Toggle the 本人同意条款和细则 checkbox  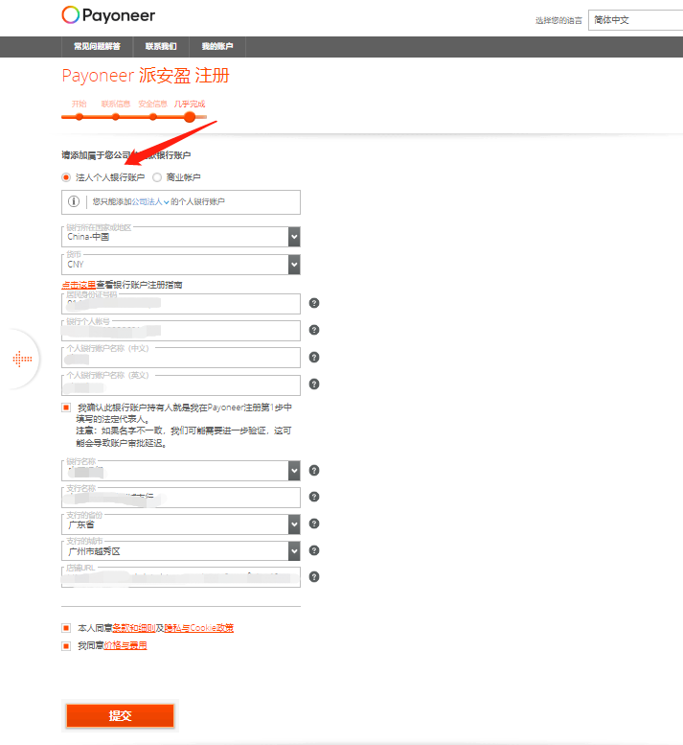pos(66,628)
